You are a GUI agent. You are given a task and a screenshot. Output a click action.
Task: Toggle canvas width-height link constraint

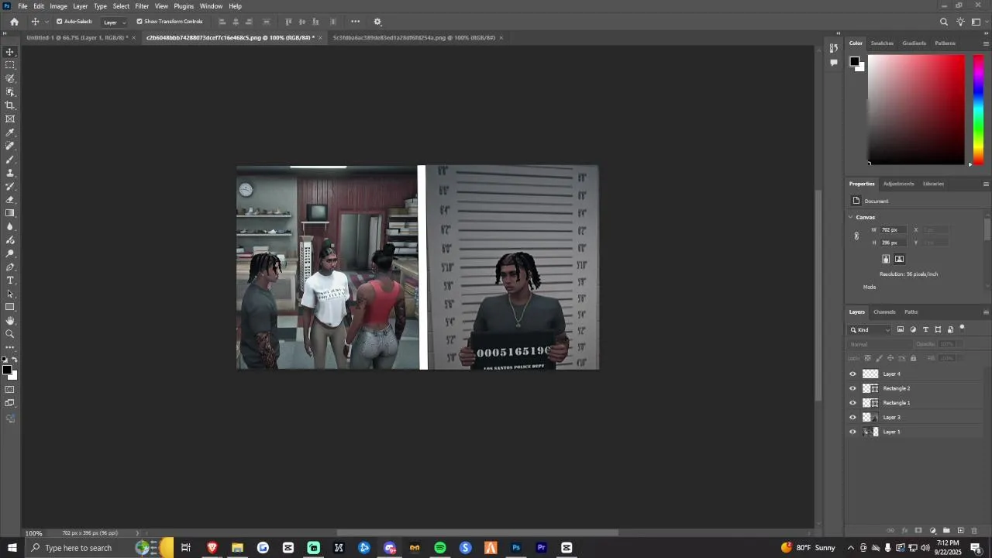tap(856, 236)
